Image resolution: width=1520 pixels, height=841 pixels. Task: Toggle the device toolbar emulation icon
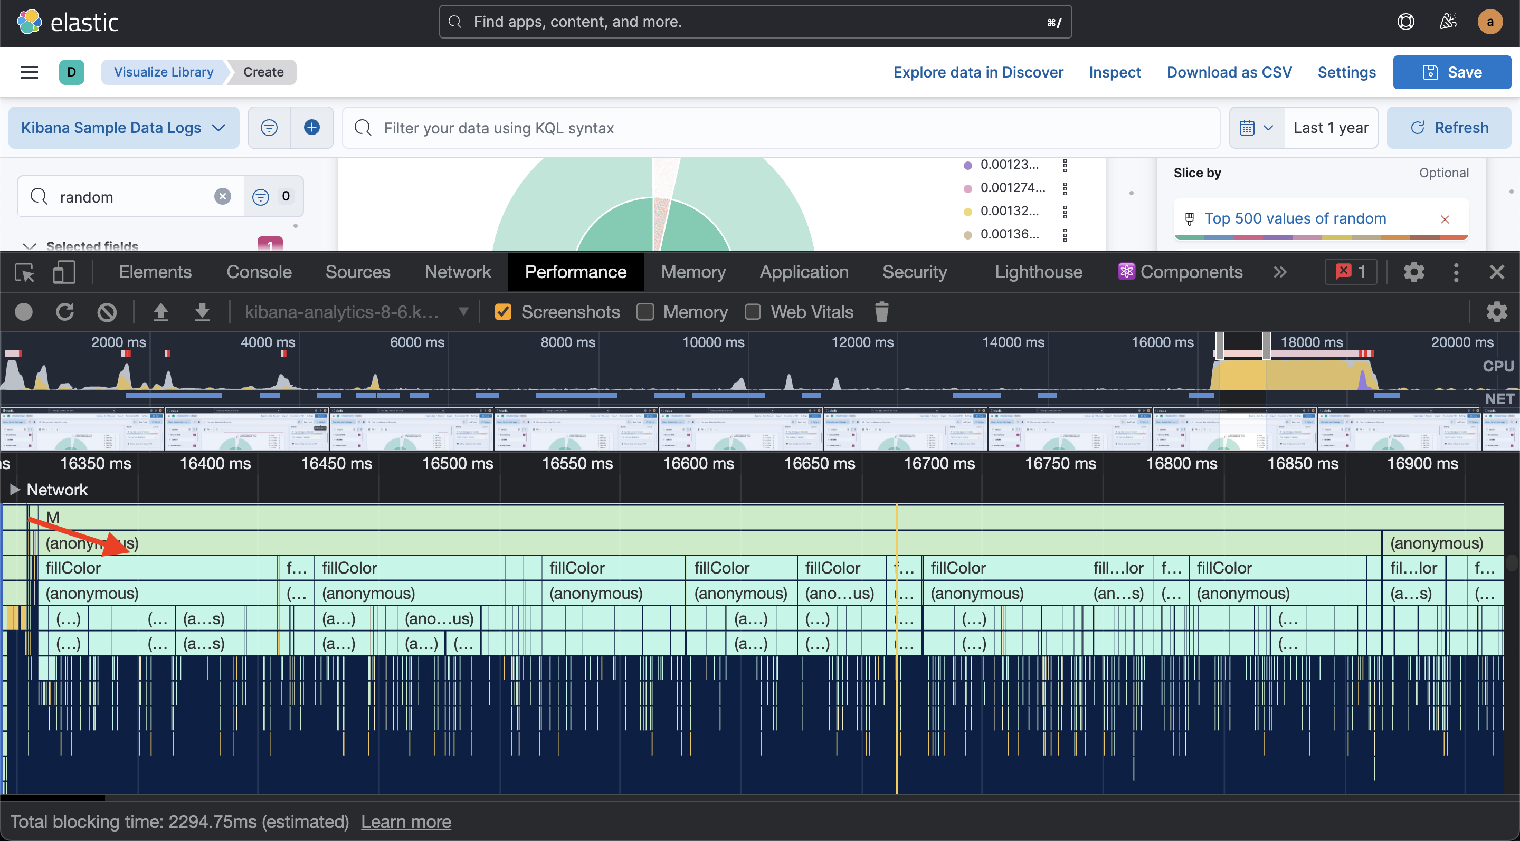tap(64, 272)
